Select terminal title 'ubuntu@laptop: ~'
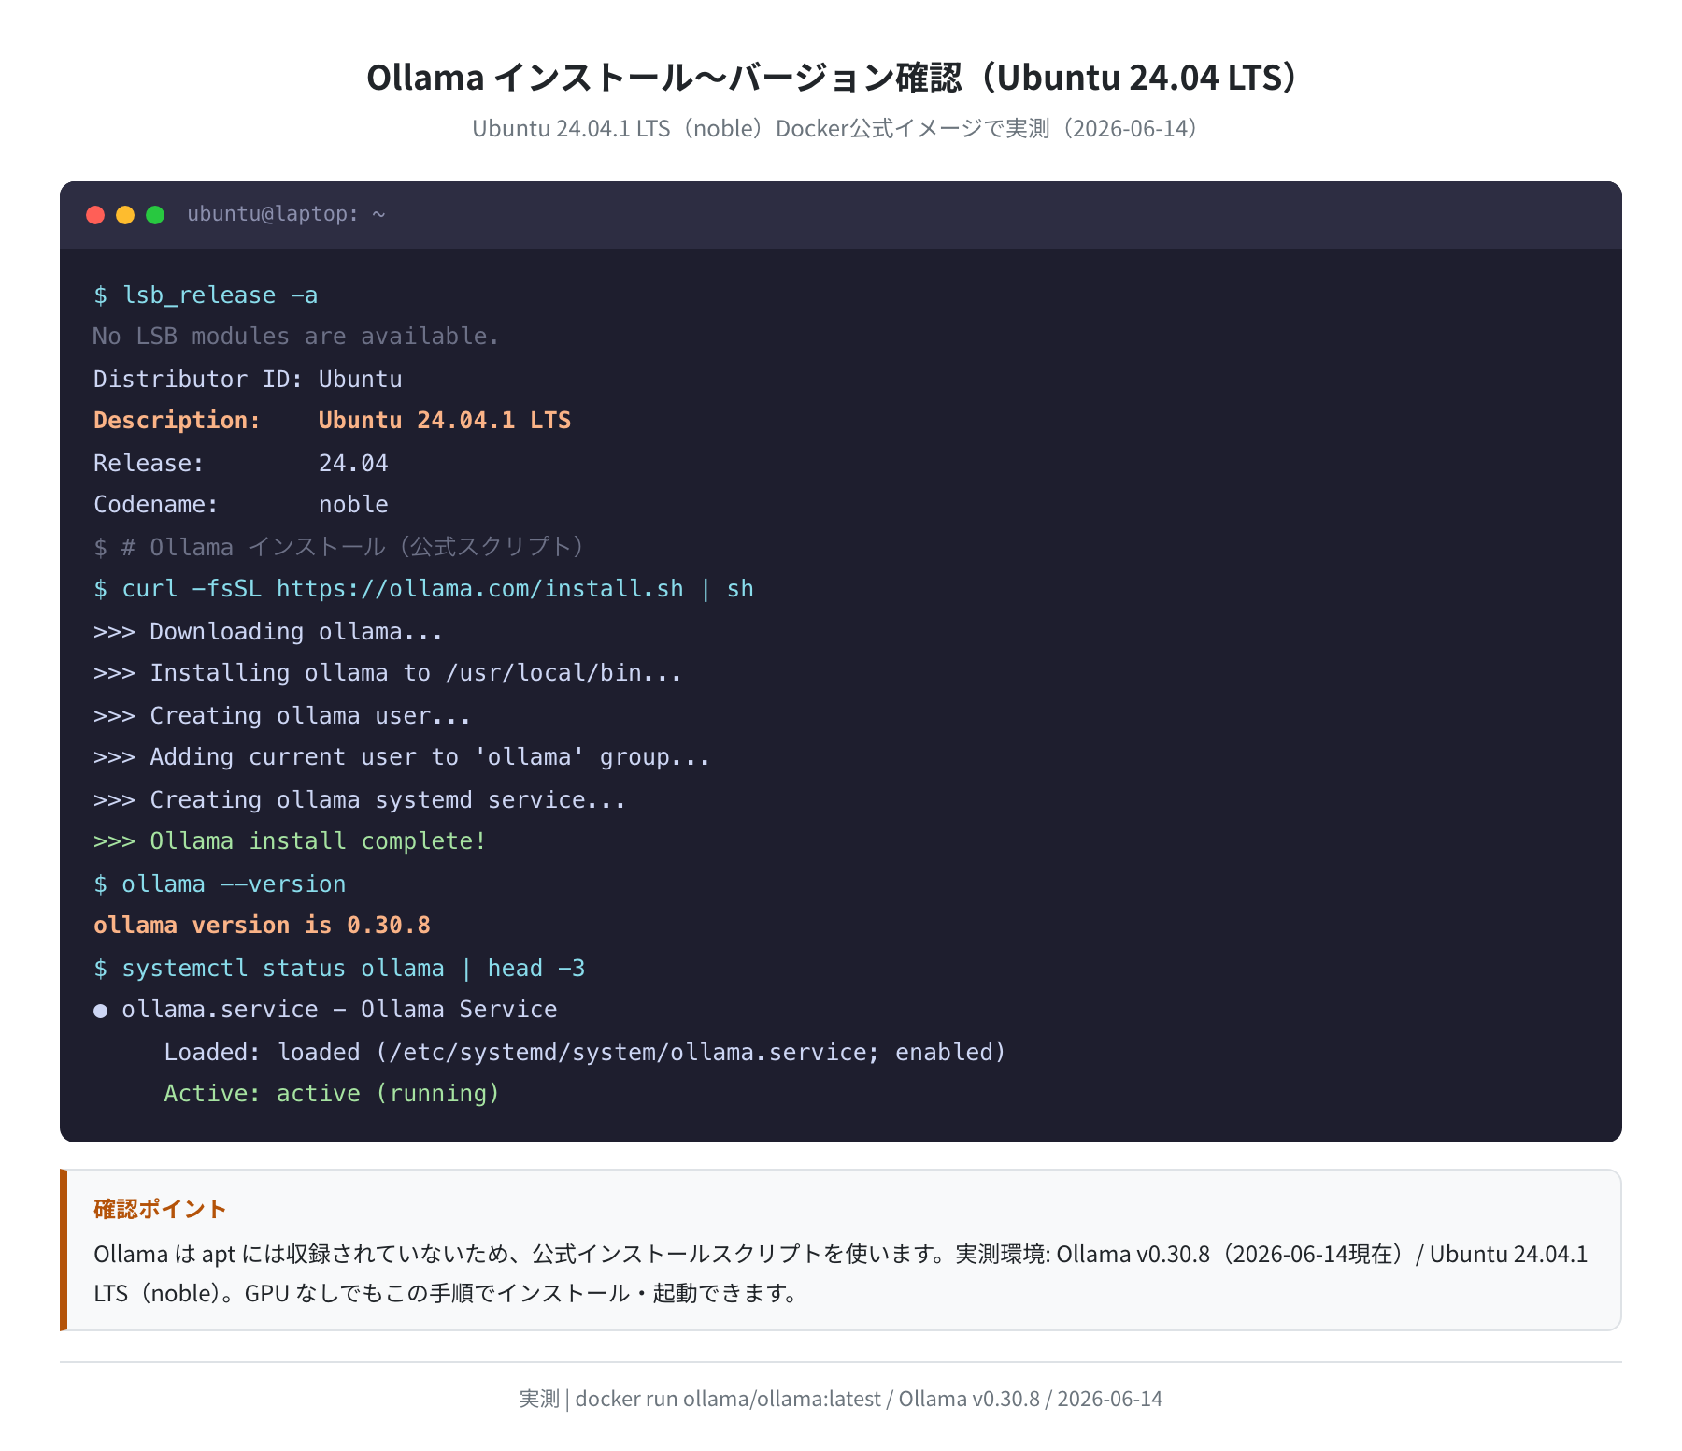Viewport: 1682px width, 1451px height. [x=286, y=214]
